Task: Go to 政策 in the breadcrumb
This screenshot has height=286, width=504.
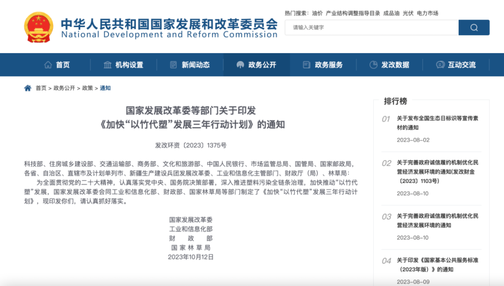Action: [x=87, y=88]
